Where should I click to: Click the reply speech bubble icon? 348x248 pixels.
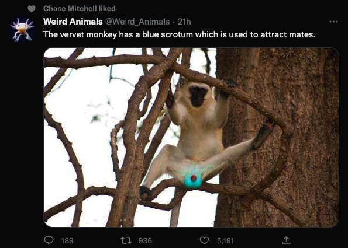click(x=49, y=240)
